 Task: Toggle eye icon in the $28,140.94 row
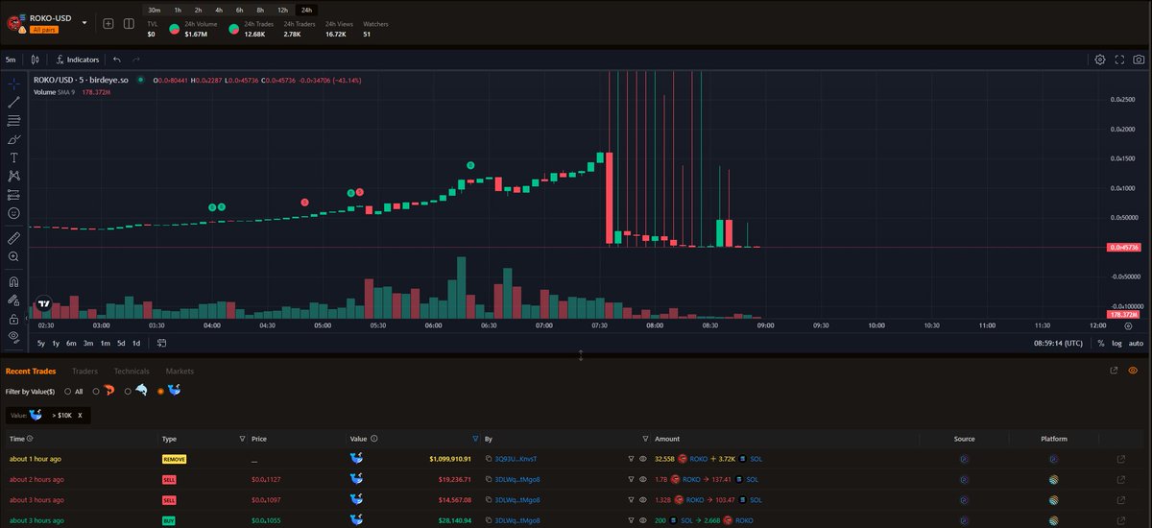[643, 519]
